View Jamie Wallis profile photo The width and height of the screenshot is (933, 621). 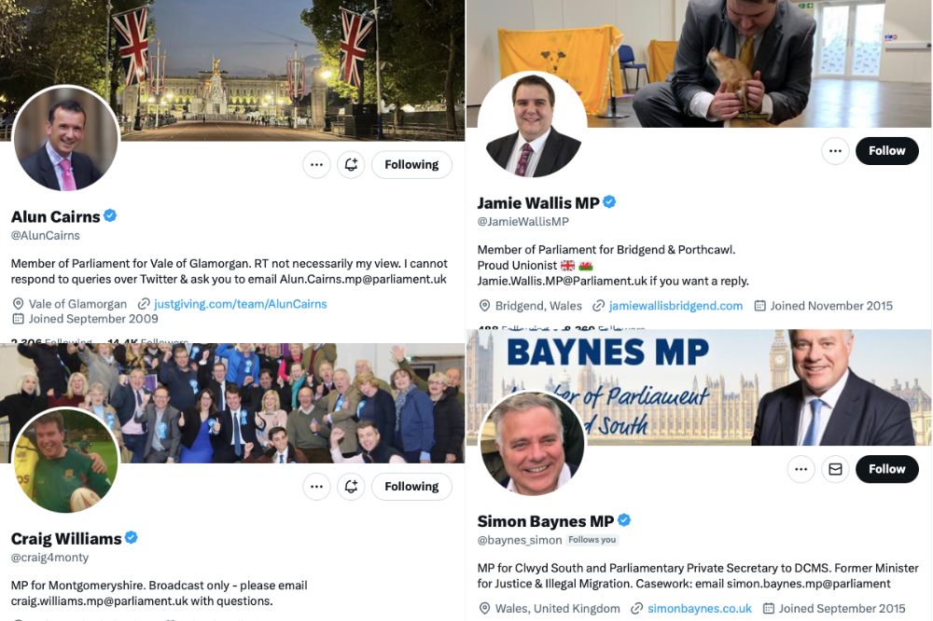pos(533,124)
